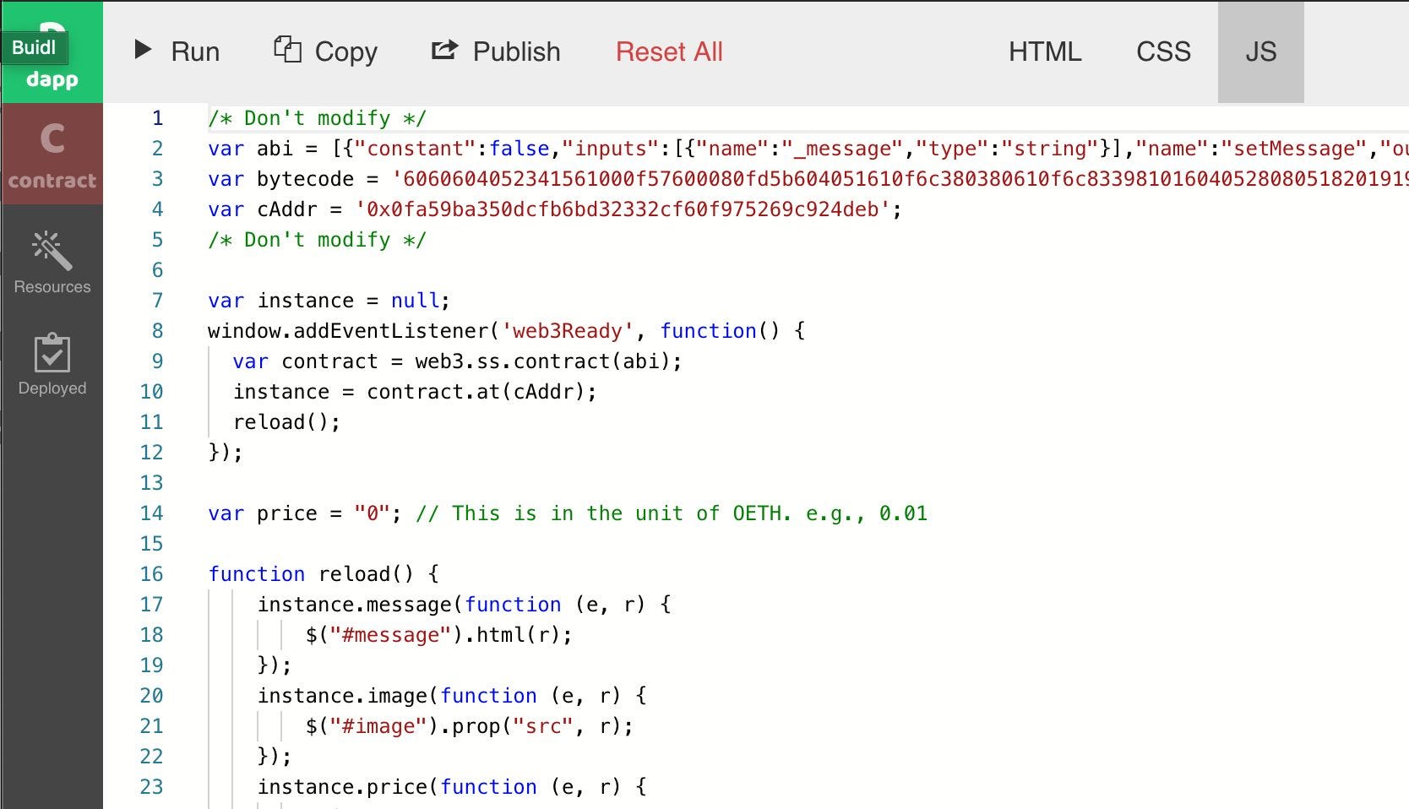Click line number 8 in gutter
The height and width of the screenshot is (809, 1409).
157,331
